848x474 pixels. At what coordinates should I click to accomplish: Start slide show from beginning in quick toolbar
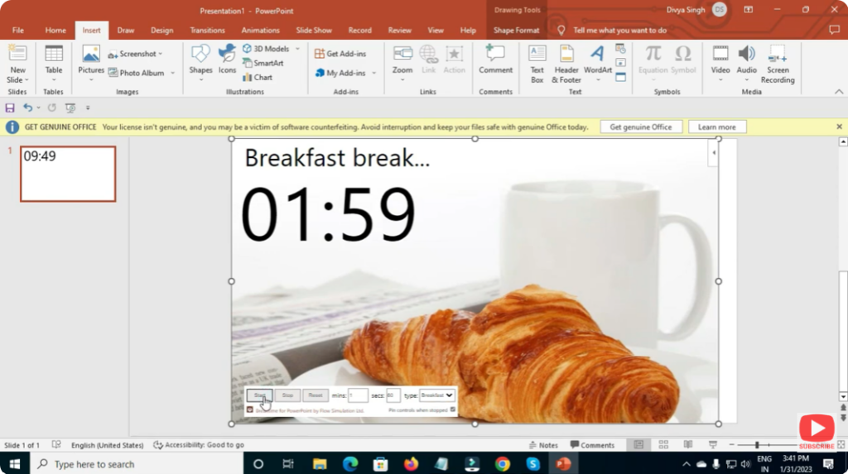(70, 108)
